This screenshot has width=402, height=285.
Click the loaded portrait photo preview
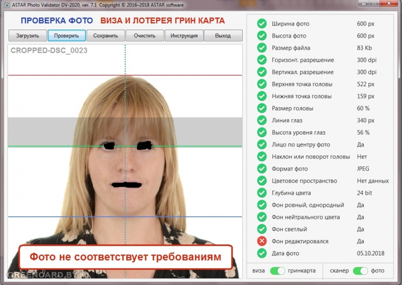125,162
